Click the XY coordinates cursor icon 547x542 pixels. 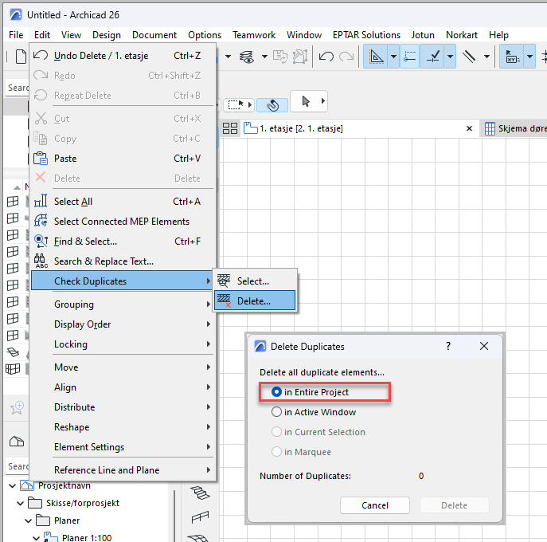[x=513, y=57]
